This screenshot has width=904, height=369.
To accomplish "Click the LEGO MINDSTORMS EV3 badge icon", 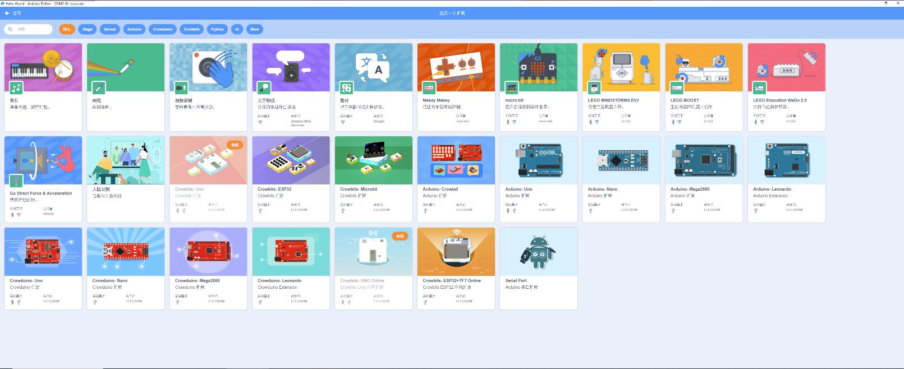I will 594,87.
